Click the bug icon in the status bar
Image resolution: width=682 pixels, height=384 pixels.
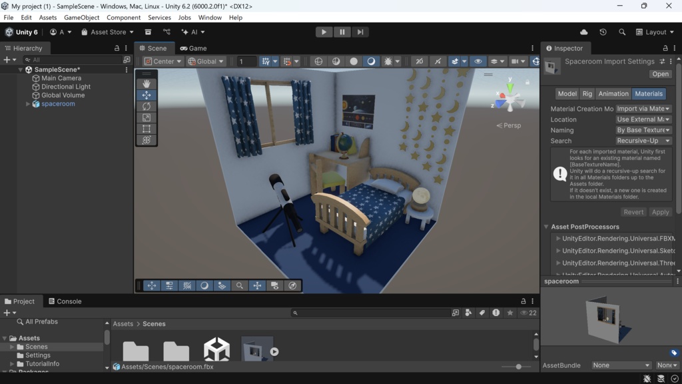tap(647, 379)
